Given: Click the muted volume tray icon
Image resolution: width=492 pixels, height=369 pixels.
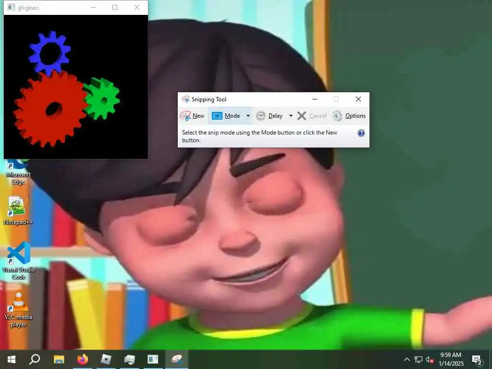Looking at the screenshot, I should pyautogui.click(x=430, y=359).
